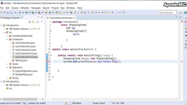Click the Search flashlight toolbar icon
The image size is (187, 105).
click(64, 13)
